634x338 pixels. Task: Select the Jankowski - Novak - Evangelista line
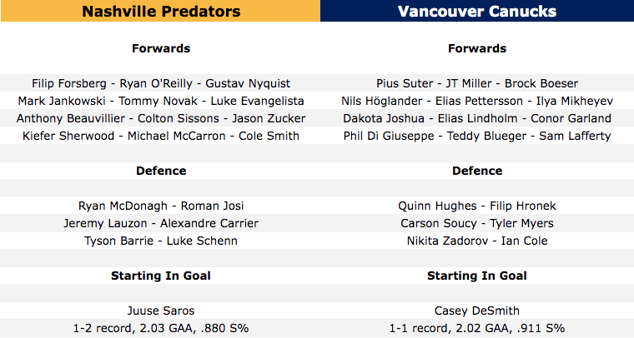tap(161, 101)
